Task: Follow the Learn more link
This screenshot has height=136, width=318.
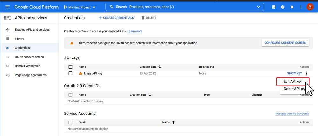Action: pos(135,31)
